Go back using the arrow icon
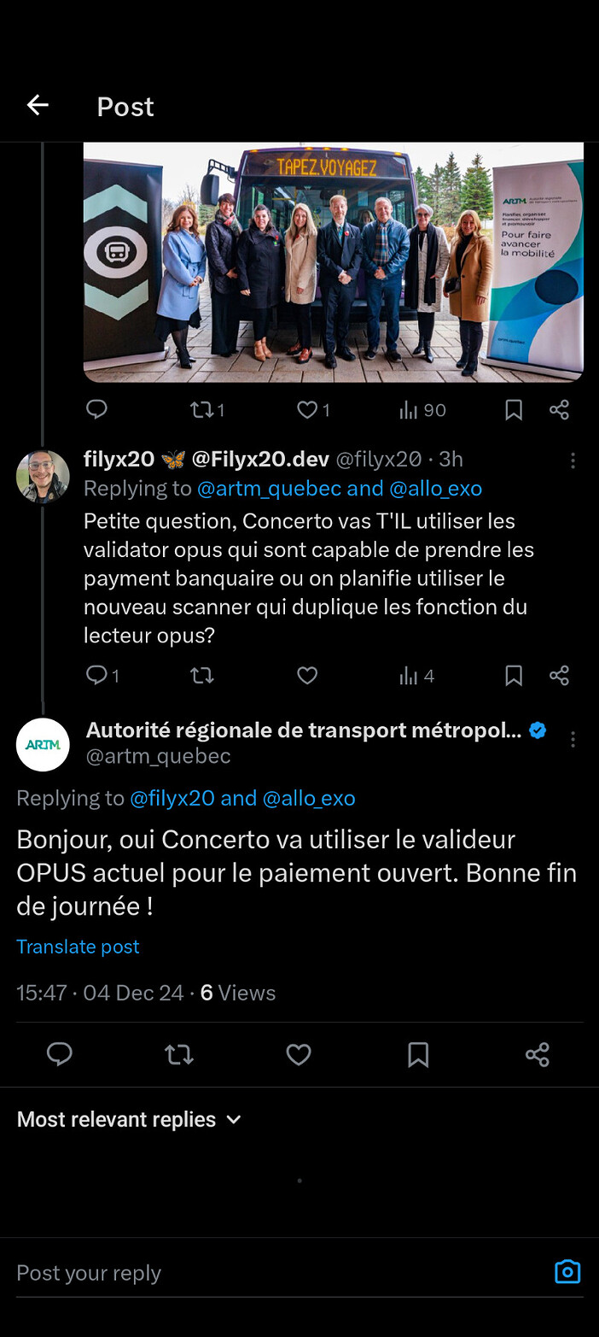 pos(38,105)
